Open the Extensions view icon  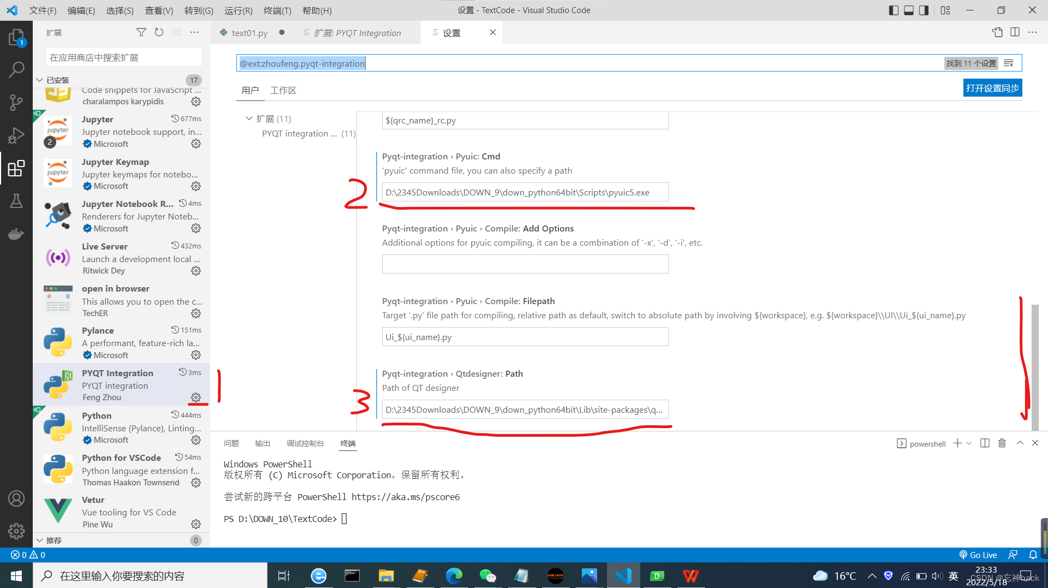tap(16, 168)
